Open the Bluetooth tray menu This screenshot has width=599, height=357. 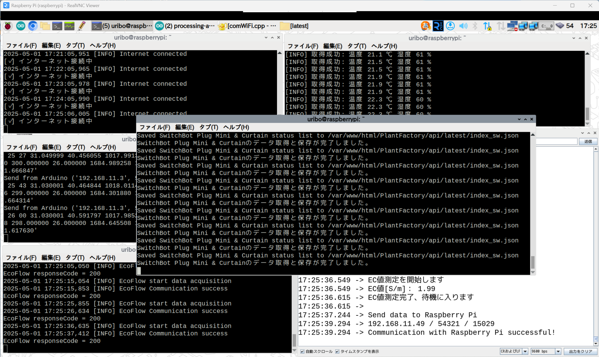click(475, 26)
